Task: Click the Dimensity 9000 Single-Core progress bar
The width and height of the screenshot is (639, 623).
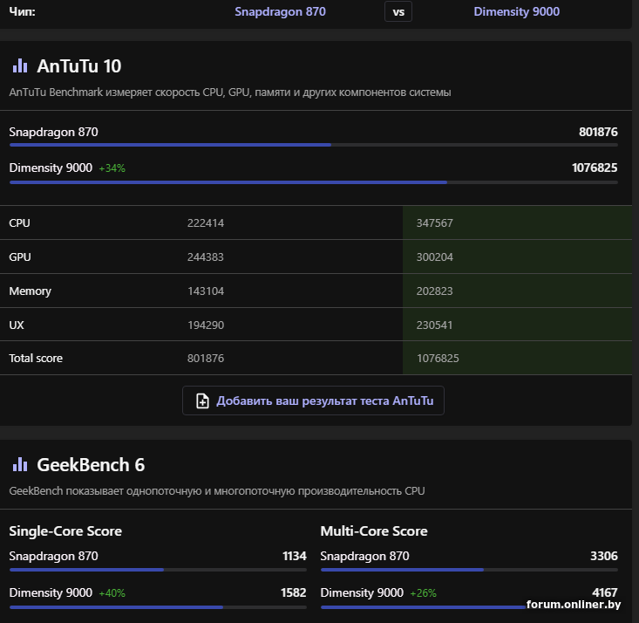Action: (x=158, y=607)
